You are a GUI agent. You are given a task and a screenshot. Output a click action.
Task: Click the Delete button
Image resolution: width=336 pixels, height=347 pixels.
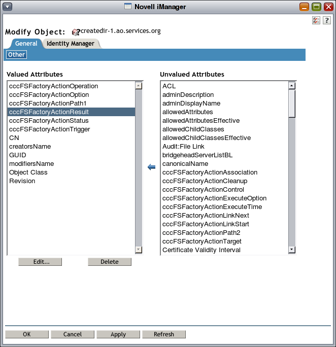[x=110, y=262]
